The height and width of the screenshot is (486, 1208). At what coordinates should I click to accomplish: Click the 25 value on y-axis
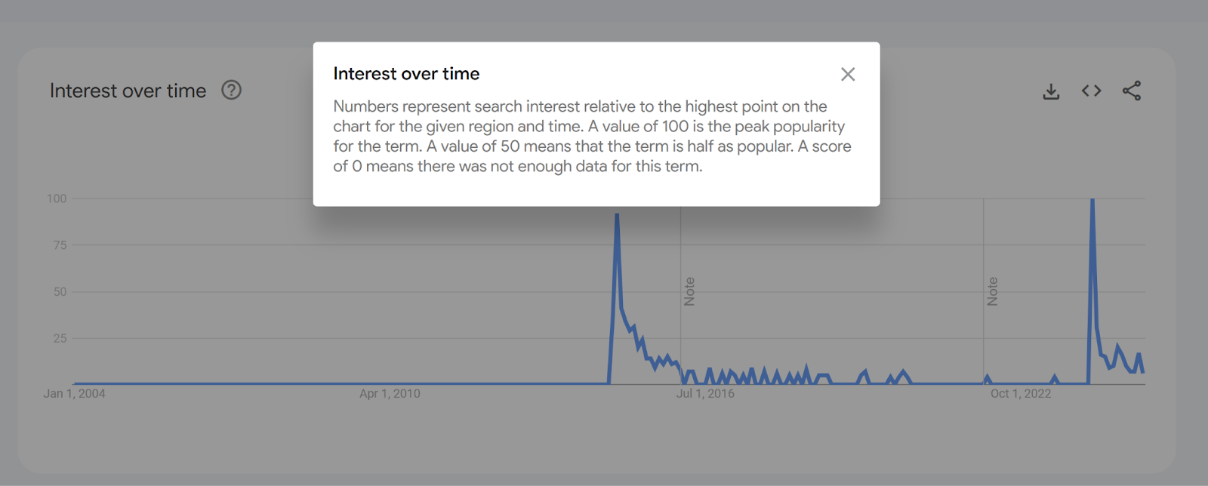(60, 338)
